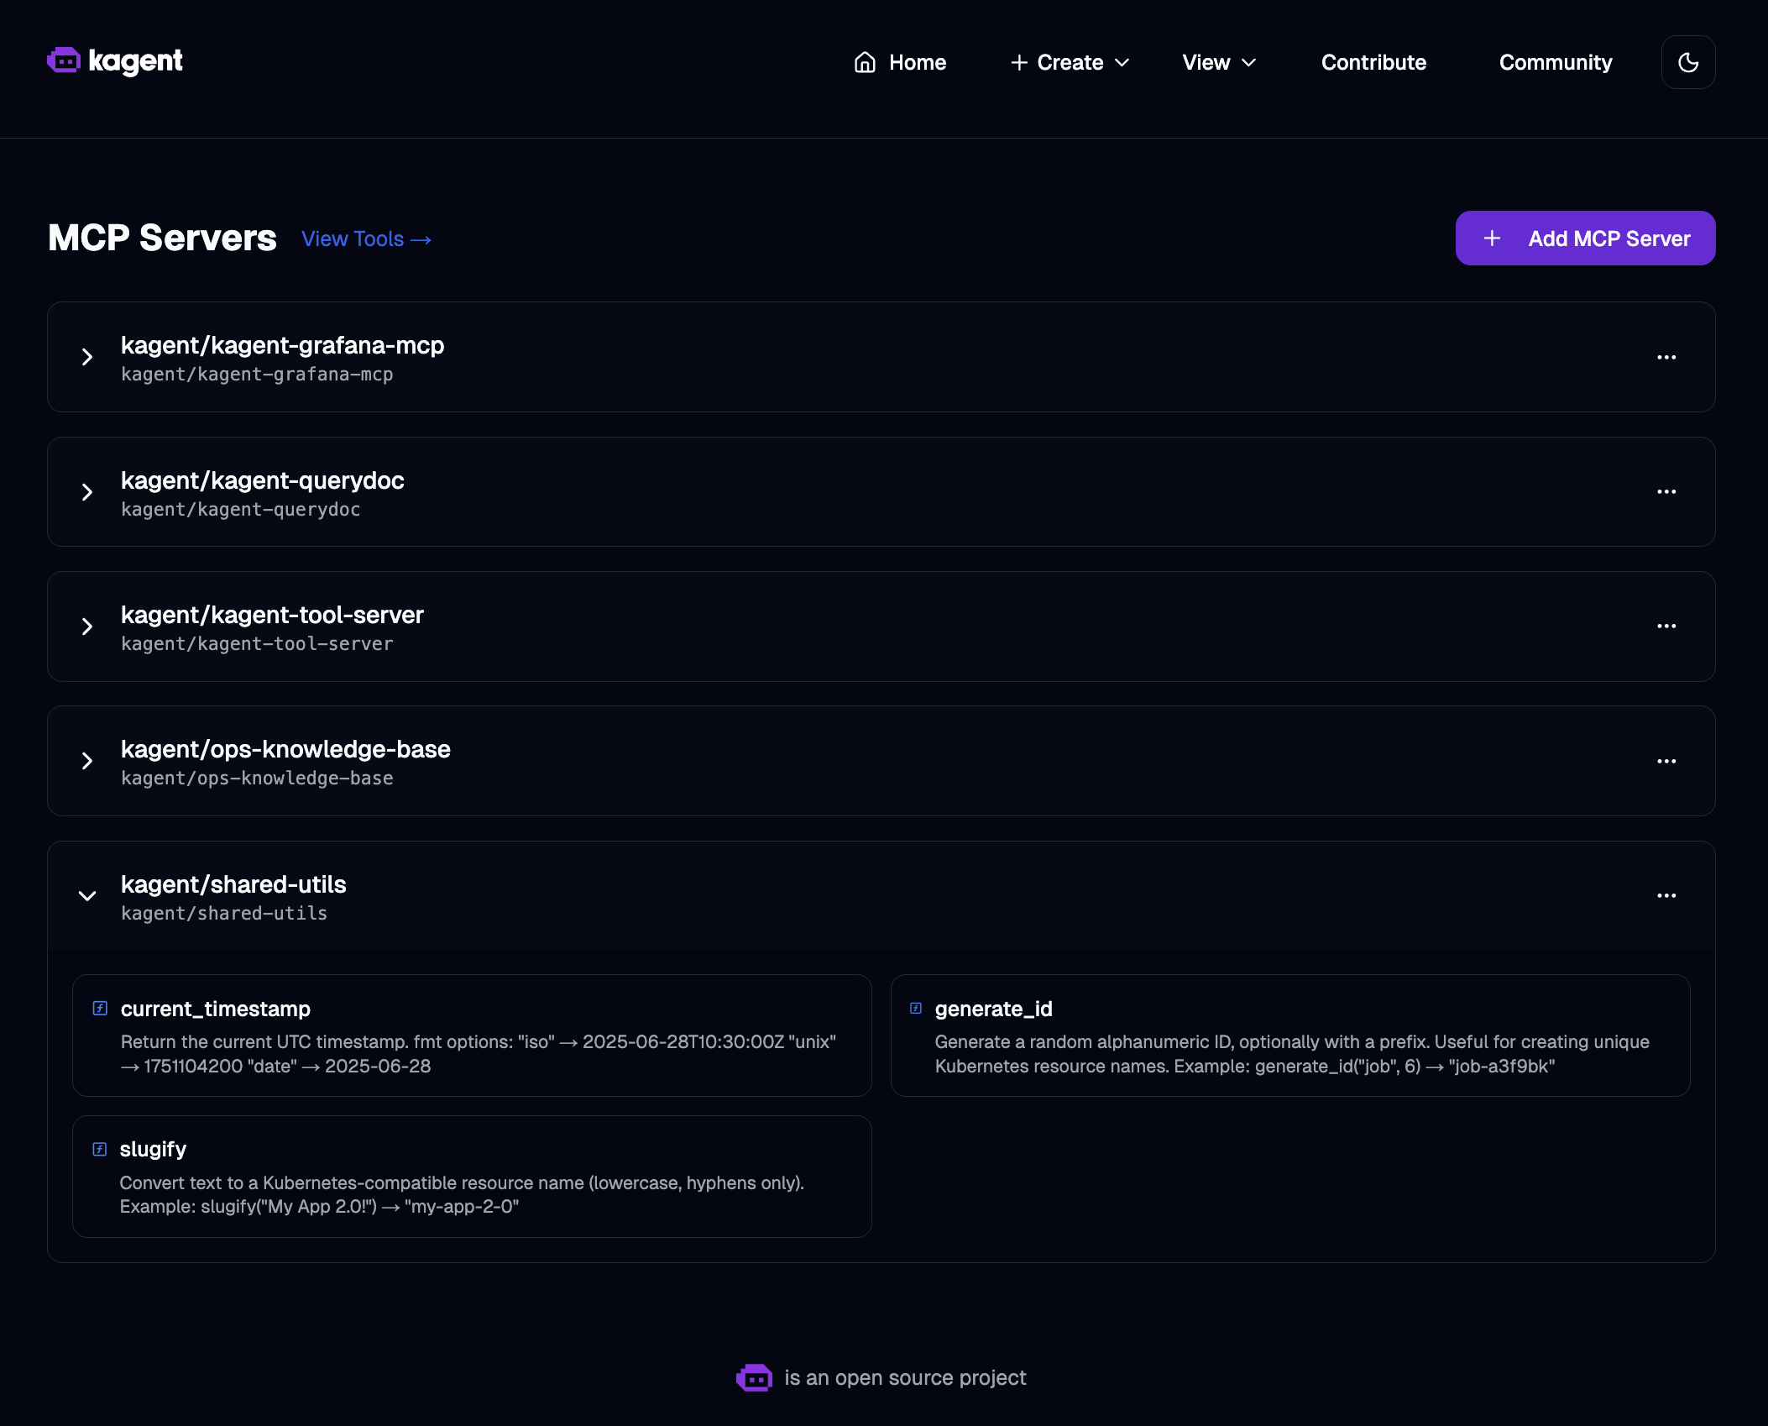Click the MCP Servers heading
The image size is (1768, 1426).
(162, 238)
